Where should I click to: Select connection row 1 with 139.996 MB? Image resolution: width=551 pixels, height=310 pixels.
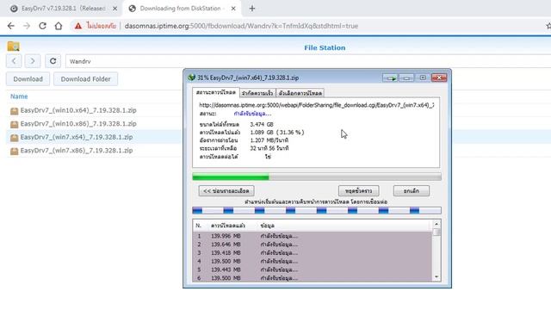pyautogui.click(x=313, y=236)
